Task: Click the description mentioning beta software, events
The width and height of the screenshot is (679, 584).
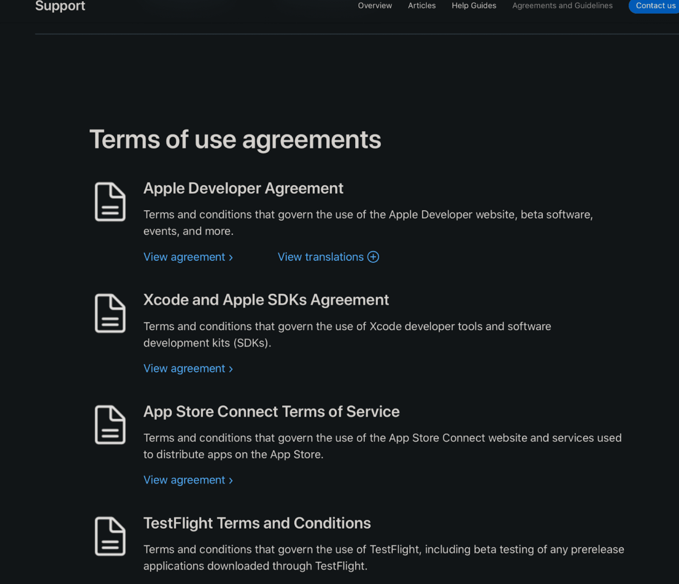Action: tap(368, 223)
